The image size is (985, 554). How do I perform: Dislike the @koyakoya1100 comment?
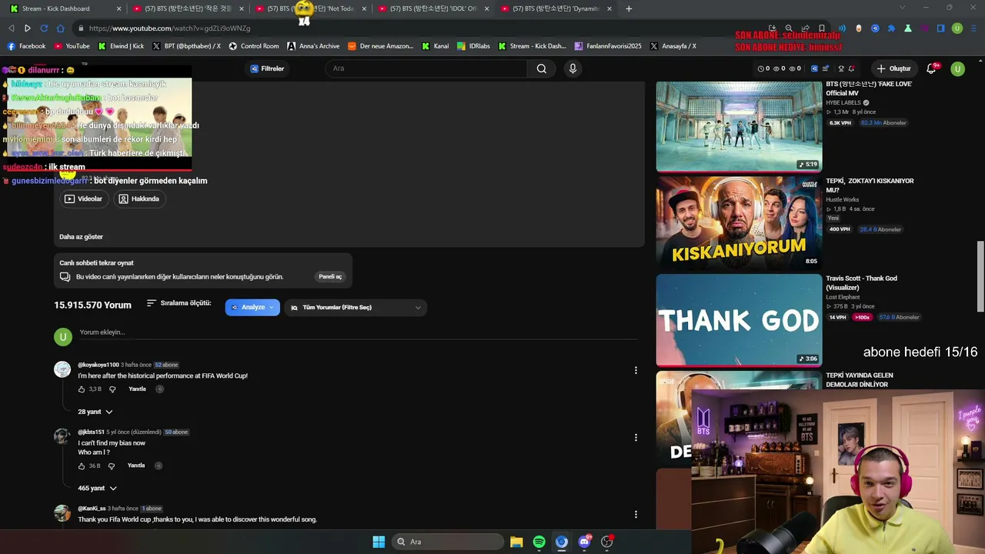point(112,389)
